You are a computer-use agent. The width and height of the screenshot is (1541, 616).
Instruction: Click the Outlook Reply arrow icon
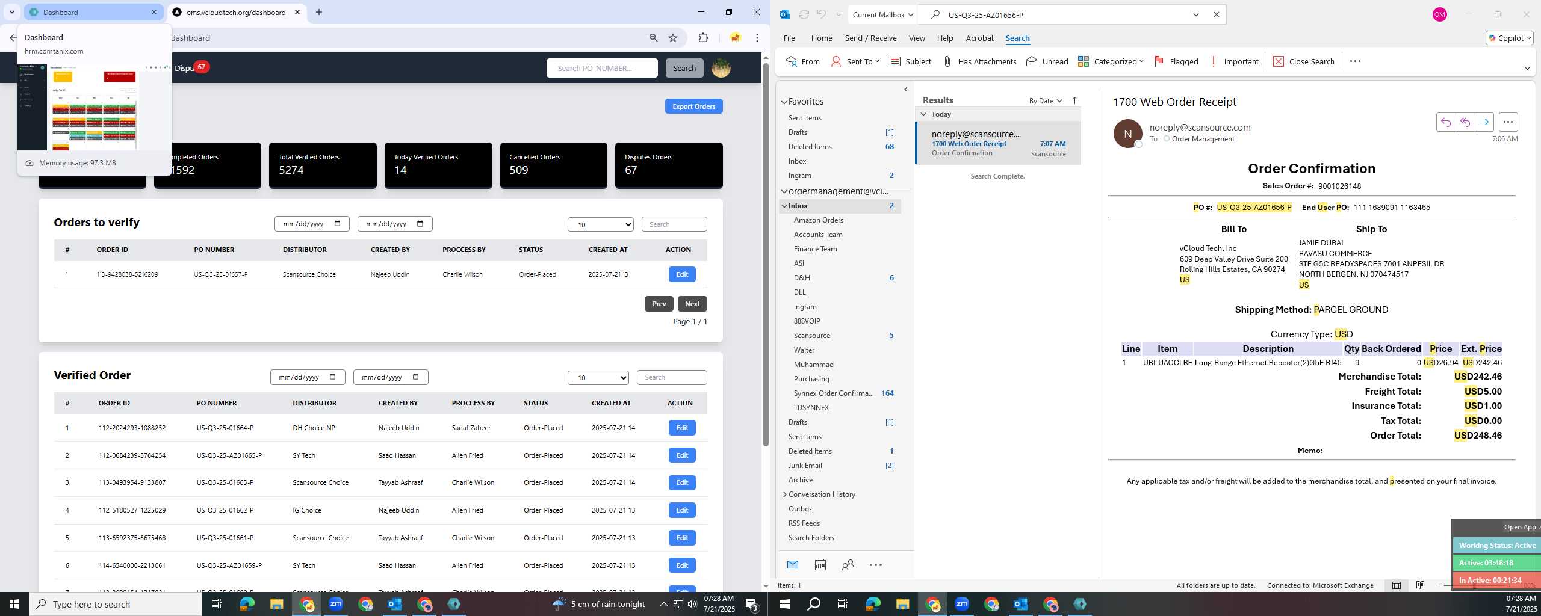click(x=1445, y=122)
